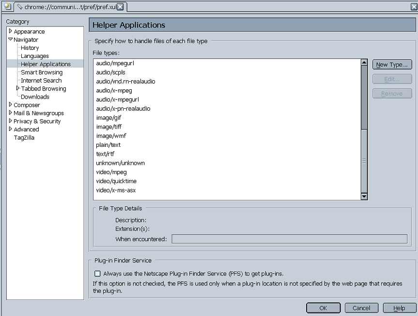Expand Privacy & Security category
The width and height of the screenshot is (418, 316).
tap(10, 121)
